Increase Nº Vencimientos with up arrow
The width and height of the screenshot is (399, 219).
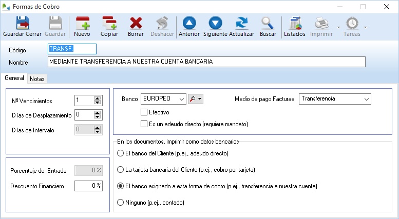pos(97,98)
